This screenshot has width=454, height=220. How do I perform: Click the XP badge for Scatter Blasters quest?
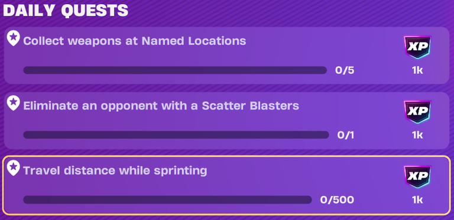click(417, 112)
